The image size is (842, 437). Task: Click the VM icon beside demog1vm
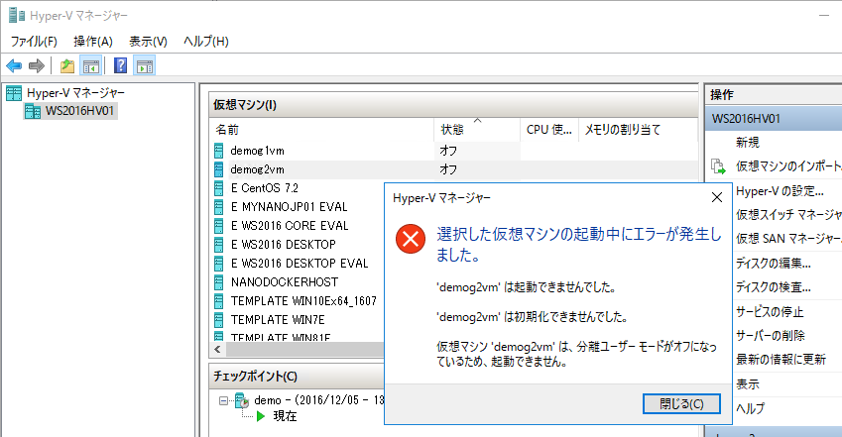point(219,151)
